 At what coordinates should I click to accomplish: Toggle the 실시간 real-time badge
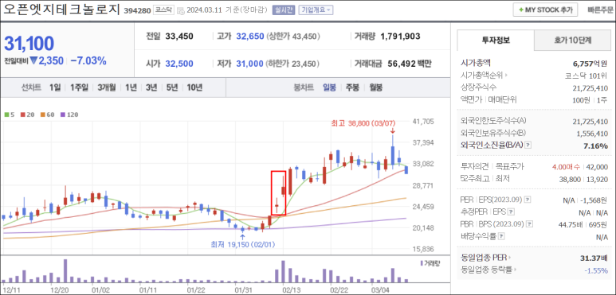point(283,10)
